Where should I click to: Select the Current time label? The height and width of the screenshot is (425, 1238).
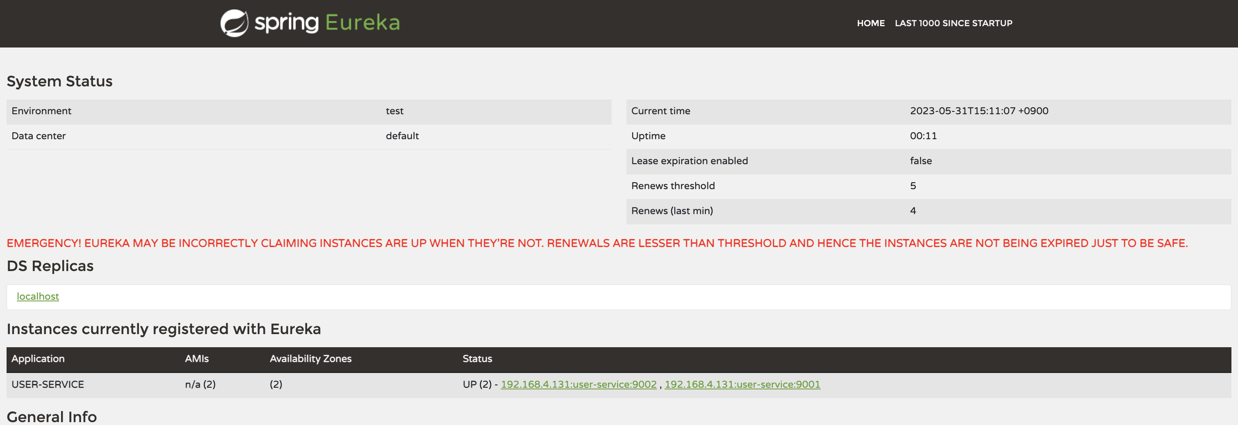tap(660, 111)
